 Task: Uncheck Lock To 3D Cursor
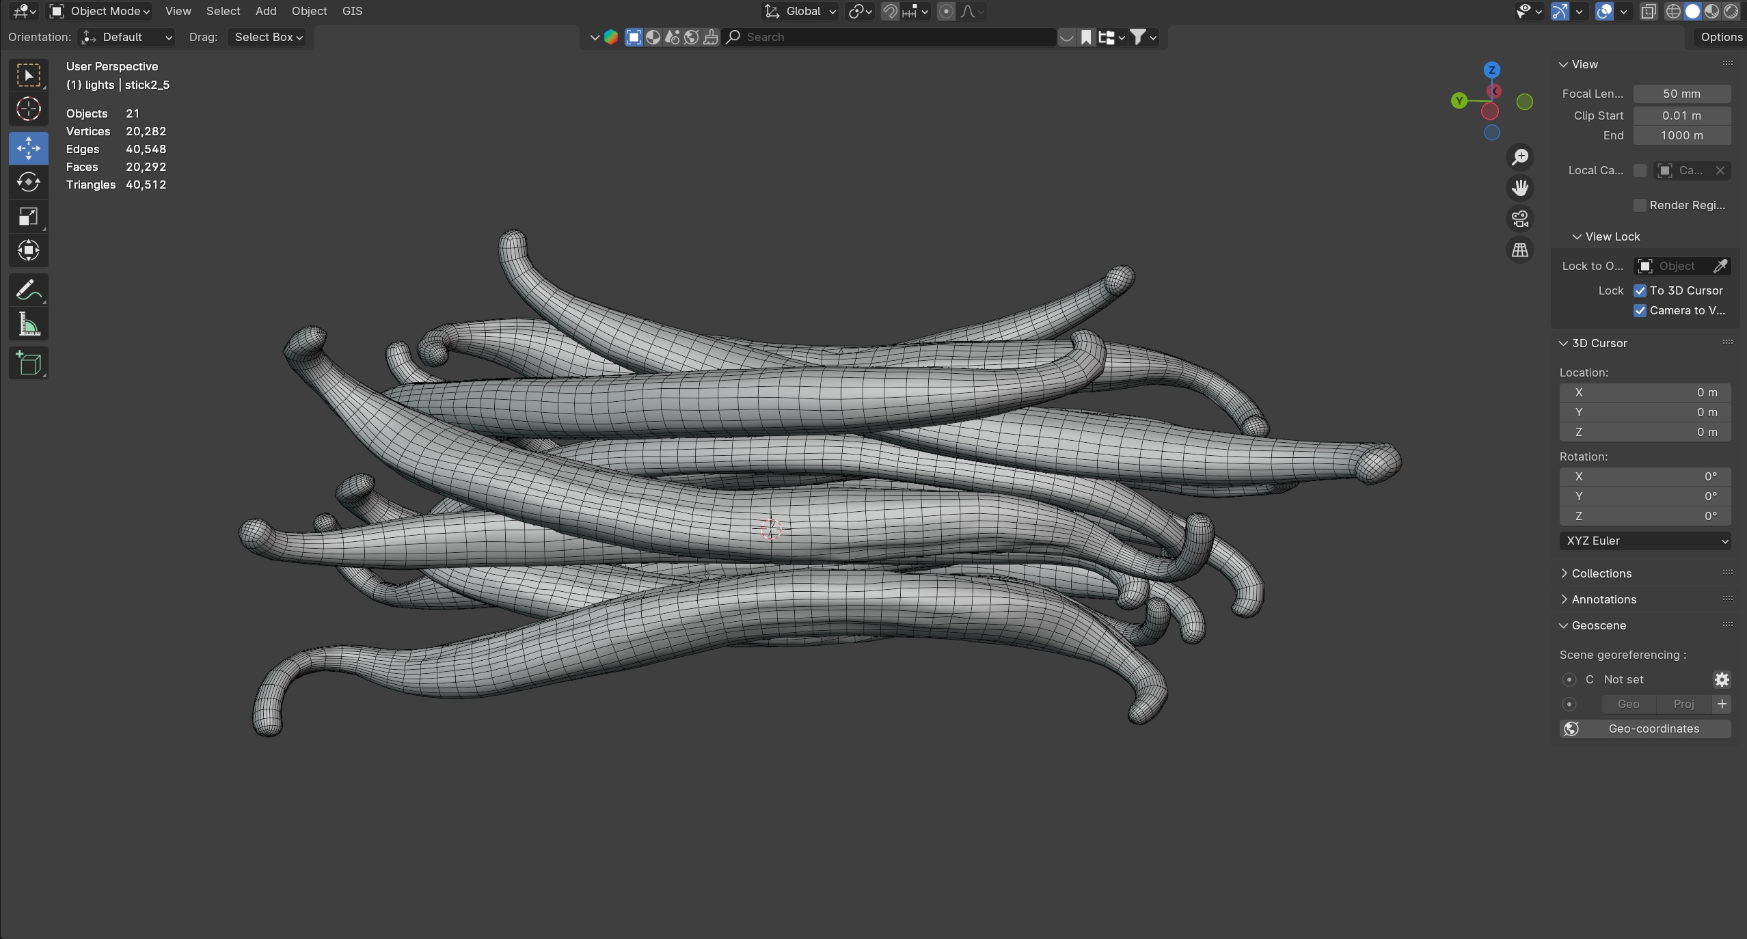pyautogui.click(x=1640, y=290)
